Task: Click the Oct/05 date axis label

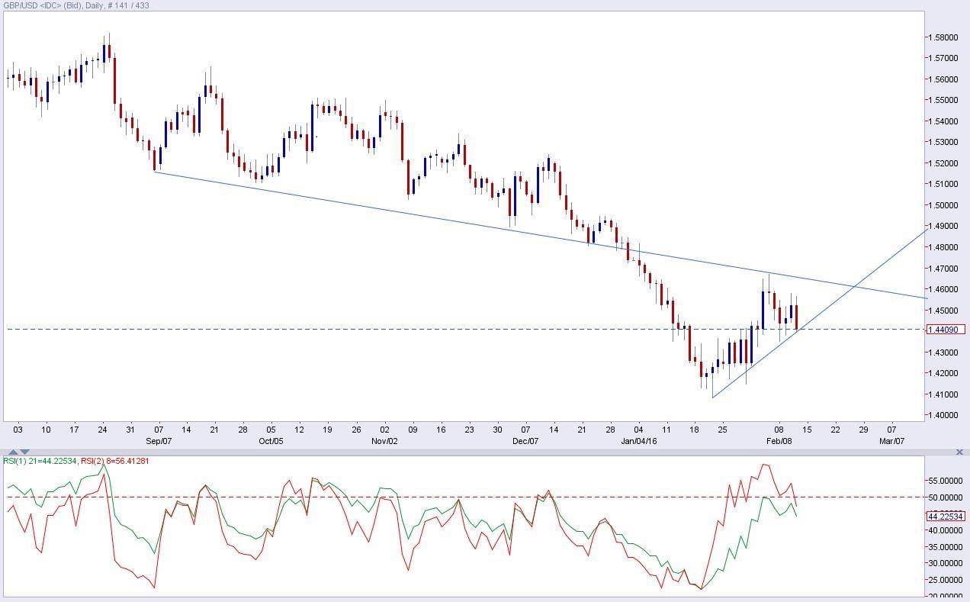Action: coord(271,441)
